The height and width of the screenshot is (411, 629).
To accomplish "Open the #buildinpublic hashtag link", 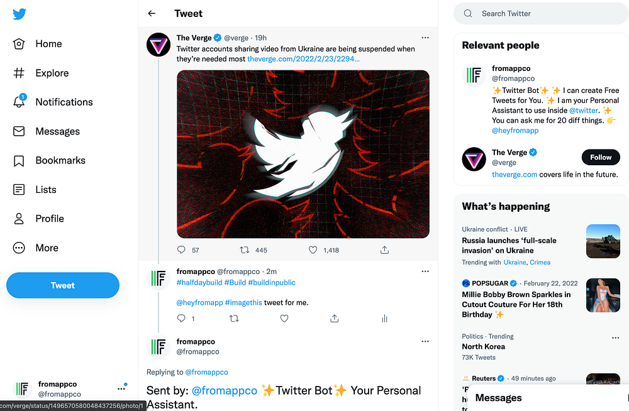I will click(x=272, y=283).
